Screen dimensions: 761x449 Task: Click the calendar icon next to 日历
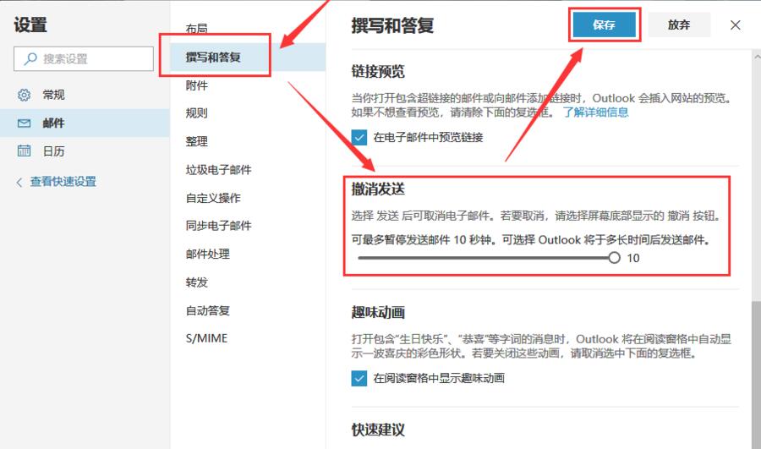(x=24, y=151)
